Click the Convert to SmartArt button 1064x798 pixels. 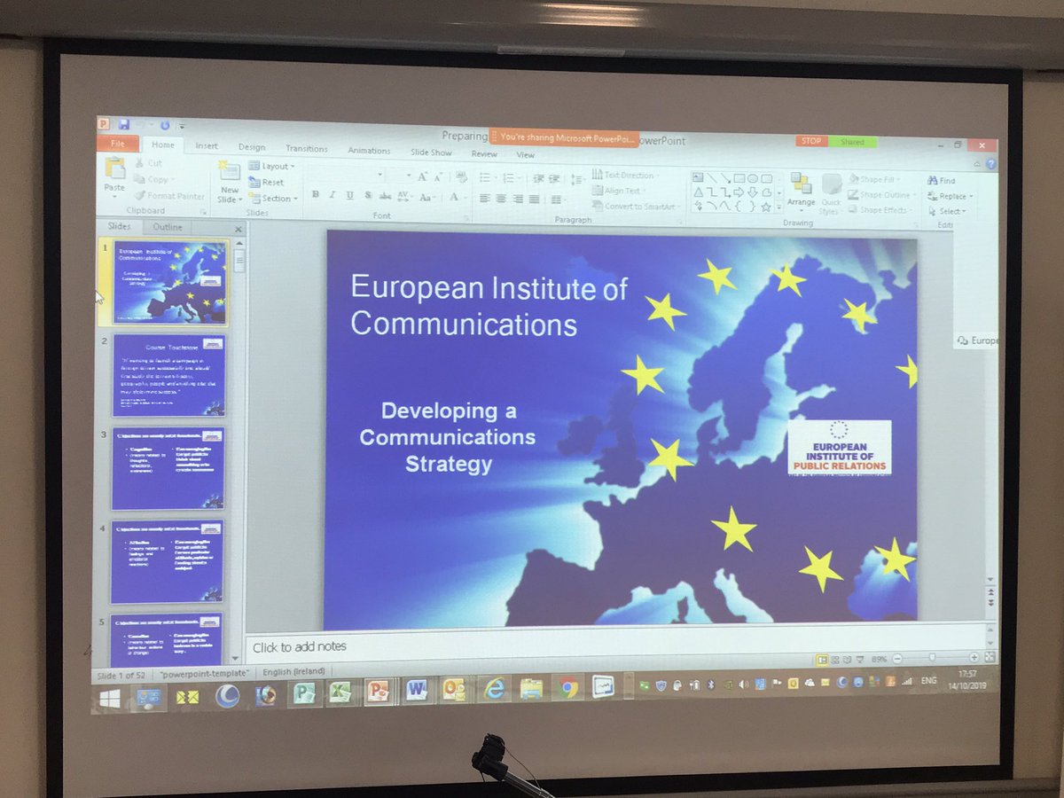[636, 206]
